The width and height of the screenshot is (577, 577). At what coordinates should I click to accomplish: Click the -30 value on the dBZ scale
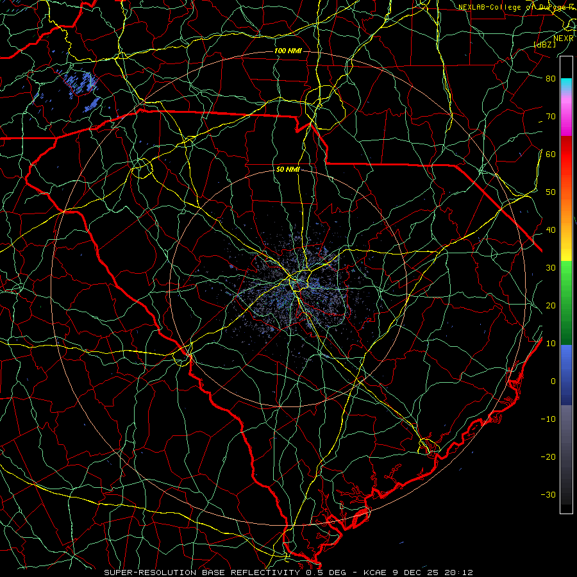point(548,495)
